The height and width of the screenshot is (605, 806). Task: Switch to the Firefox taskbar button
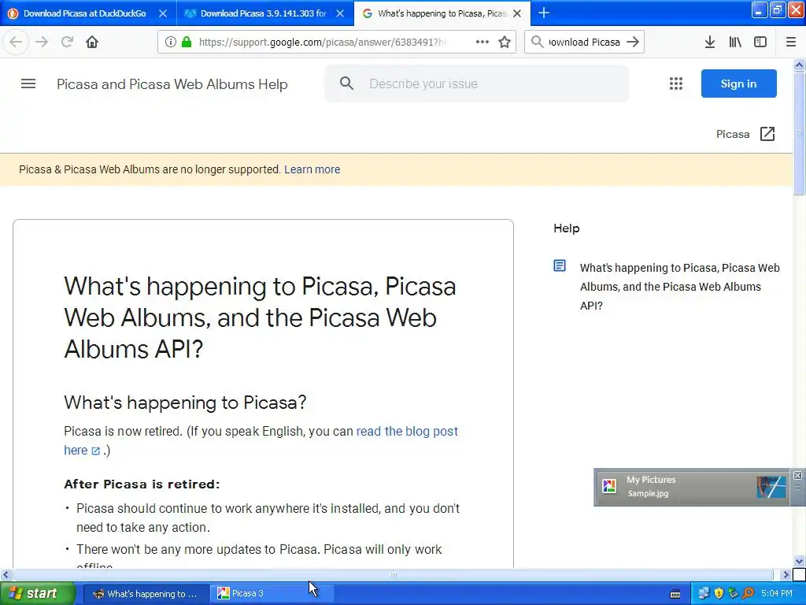146,594
